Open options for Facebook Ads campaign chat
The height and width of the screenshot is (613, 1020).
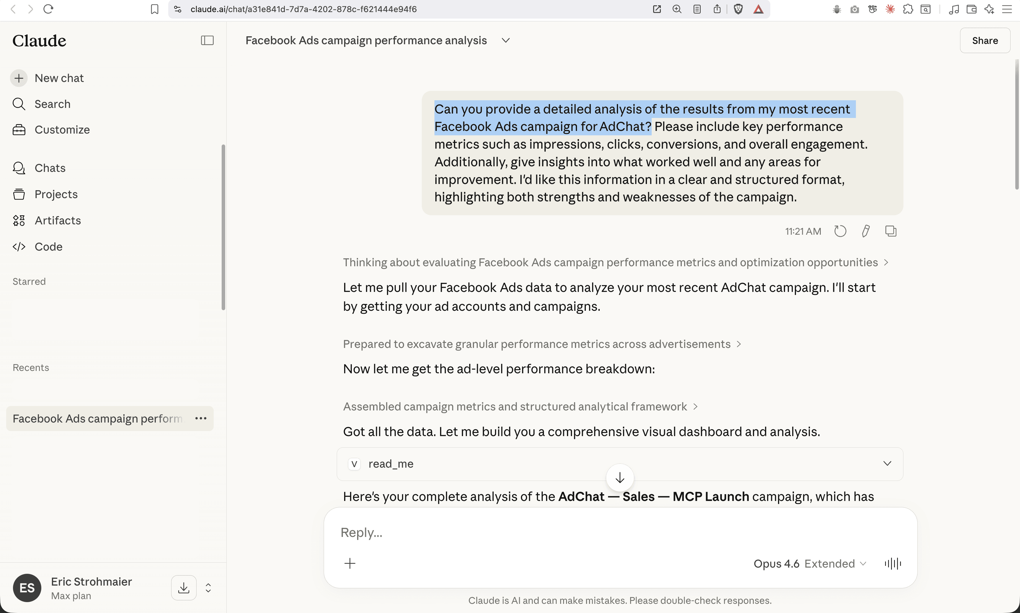click(200, 418)
